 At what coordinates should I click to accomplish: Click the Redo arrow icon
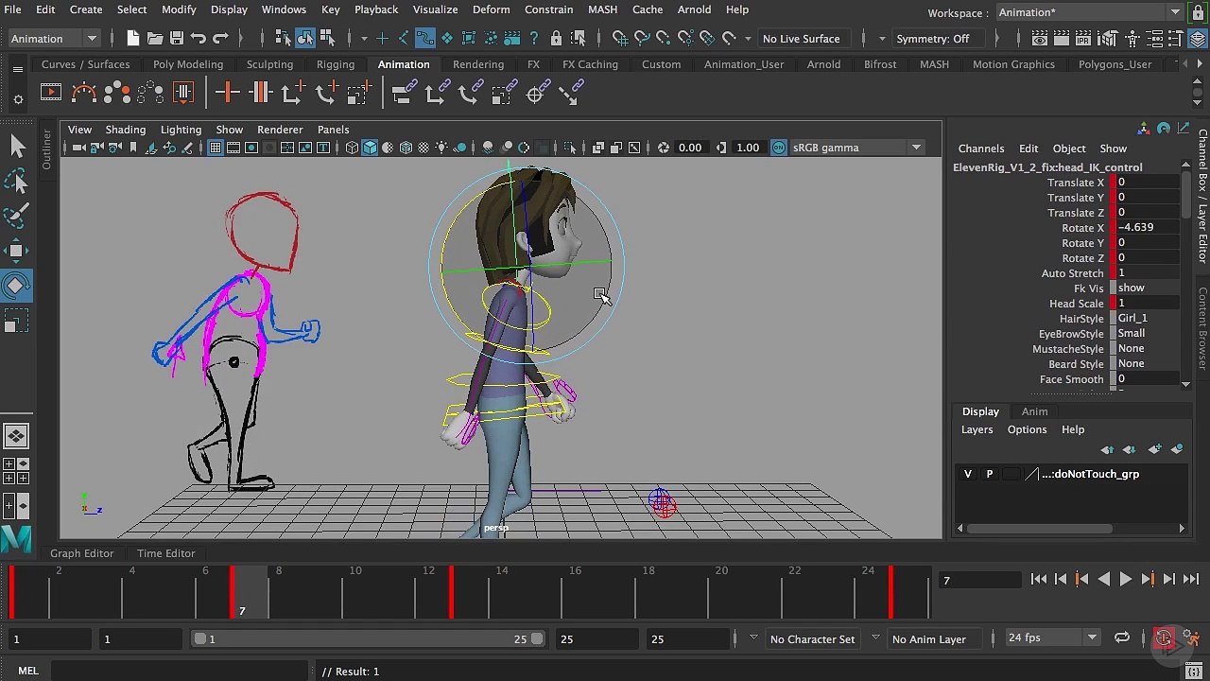[220, 39]
